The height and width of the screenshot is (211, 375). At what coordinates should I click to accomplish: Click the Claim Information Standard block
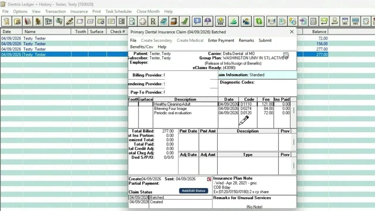click(257, 75)
